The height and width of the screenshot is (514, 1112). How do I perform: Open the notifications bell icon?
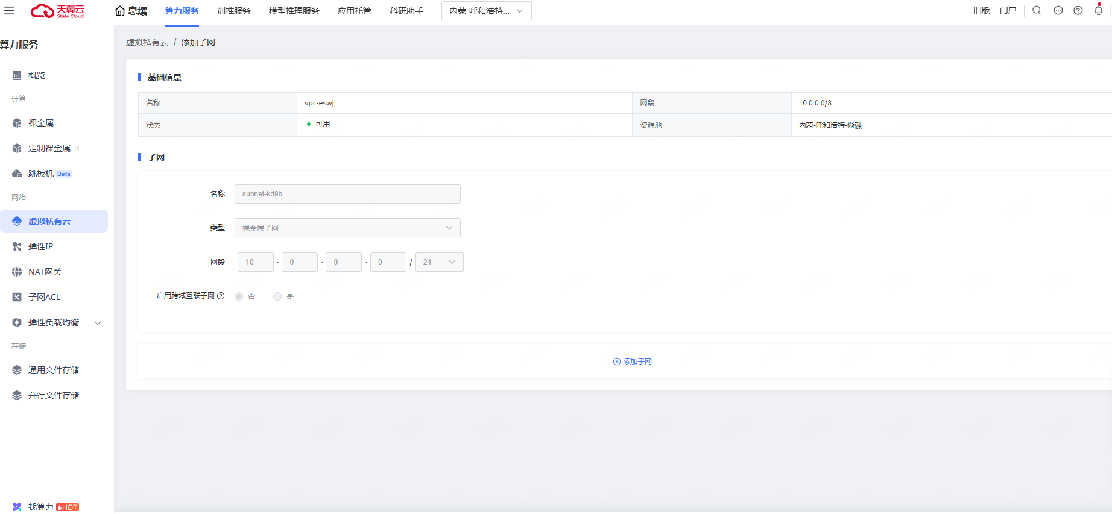point(1098,10)
